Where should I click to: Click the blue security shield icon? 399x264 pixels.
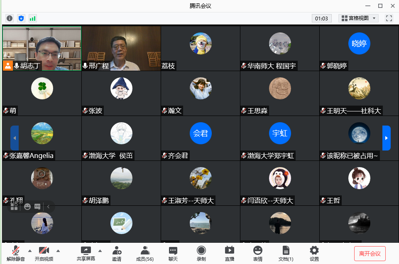click(x=21, y=18)
